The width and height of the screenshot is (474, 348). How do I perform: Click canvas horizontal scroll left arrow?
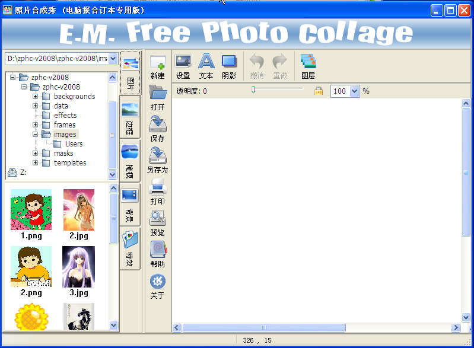(x=177, y=327)
